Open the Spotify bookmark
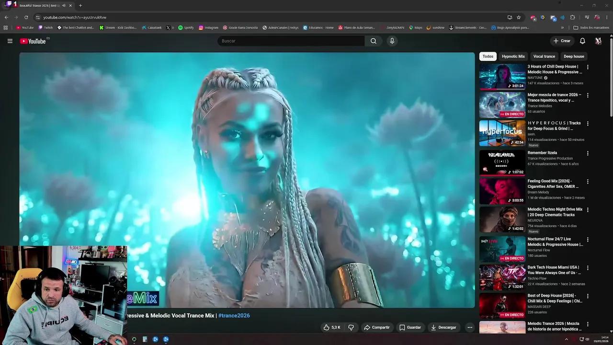This screenshot has height=345, width=613. (186, 28)
